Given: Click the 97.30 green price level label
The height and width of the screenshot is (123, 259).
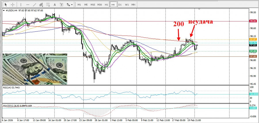Looking at the screenshot, I should pos(253,51).
